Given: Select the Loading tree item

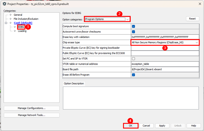Looking at the screenshot, I should coord(22,31).
